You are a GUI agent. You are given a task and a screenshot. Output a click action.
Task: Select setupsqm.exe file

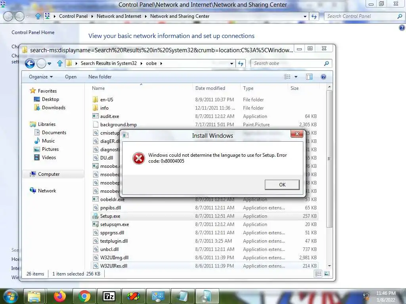click(115, 224)
